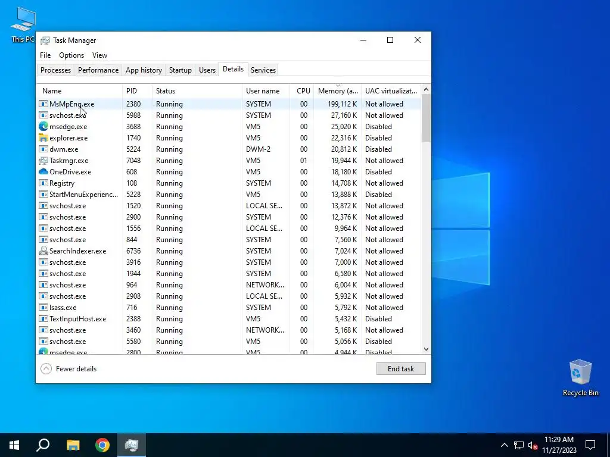Viewport: 610px width, 457px height.
Task: Select the Recycle Bin desktop icon
Action: 580,378
